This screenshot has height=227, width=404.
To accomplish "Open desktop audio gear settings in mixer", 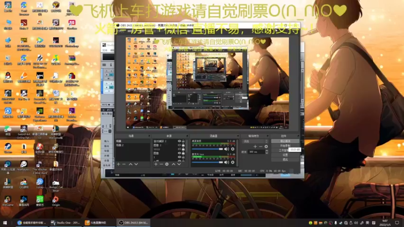I will coord(233,149).
